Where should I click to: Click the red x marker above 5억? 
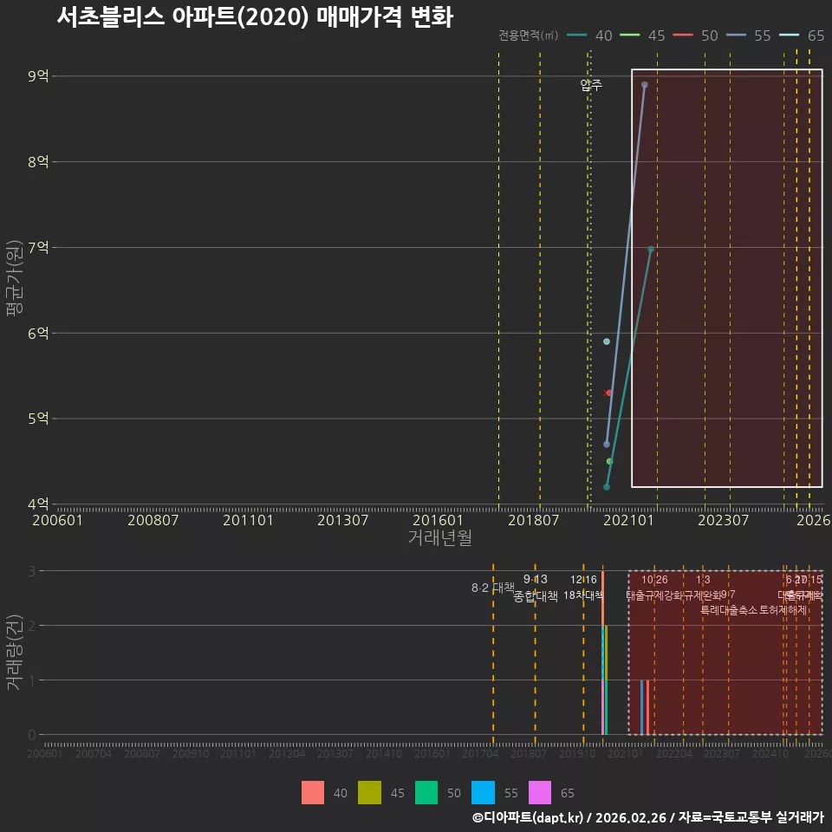point(608,393)
